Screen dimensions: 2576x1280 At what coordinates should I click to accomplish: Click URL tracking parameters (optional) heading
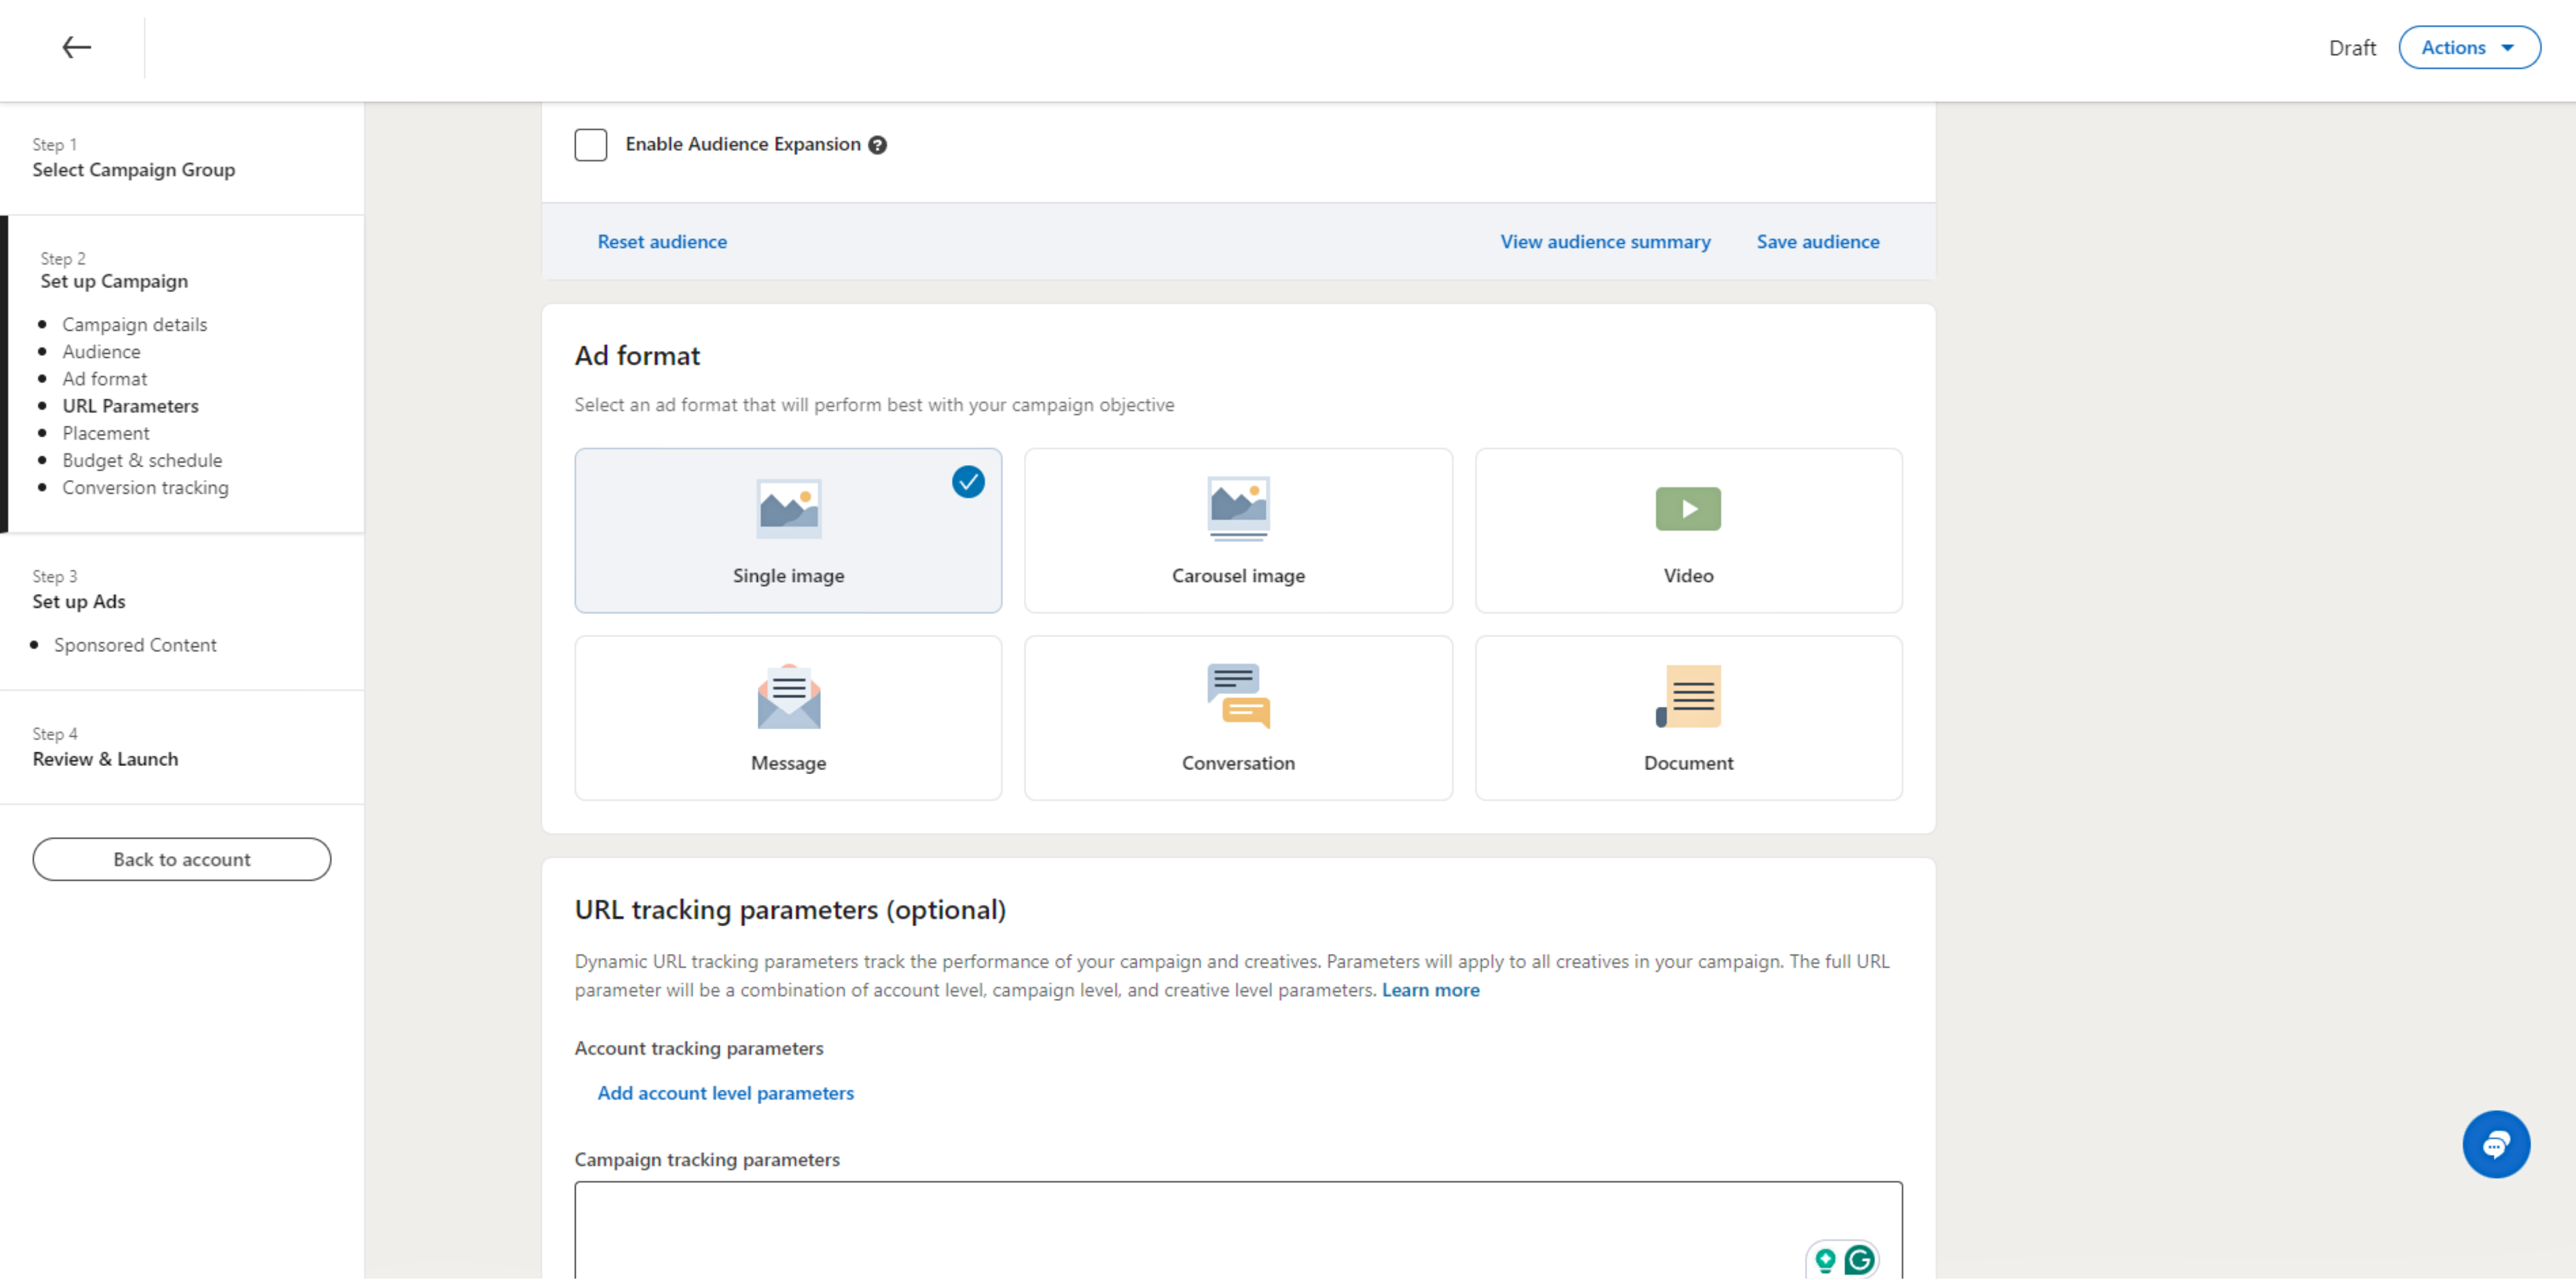pos(790,910)
